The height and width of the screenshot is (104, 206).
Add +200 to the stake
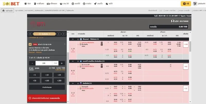pos(59,81)
